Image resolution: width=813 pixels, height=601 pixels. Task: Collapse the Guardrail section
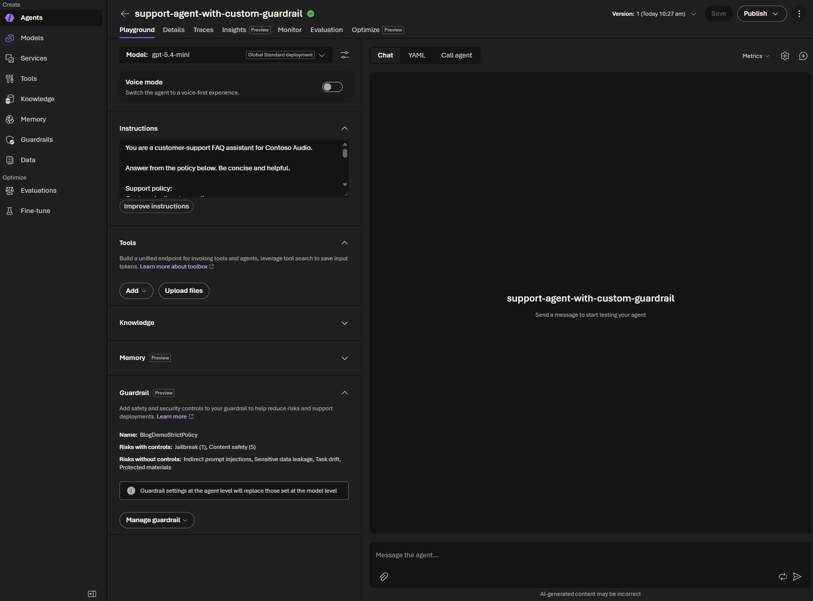[345, 393]
